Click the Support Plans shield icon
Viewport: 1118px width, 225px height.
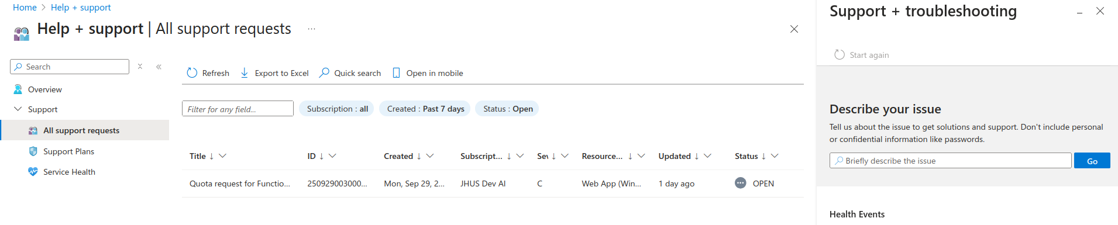[x=33, y=151]
